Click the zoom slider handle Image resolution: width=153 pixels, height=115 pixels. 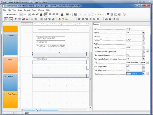click(13, 113)
